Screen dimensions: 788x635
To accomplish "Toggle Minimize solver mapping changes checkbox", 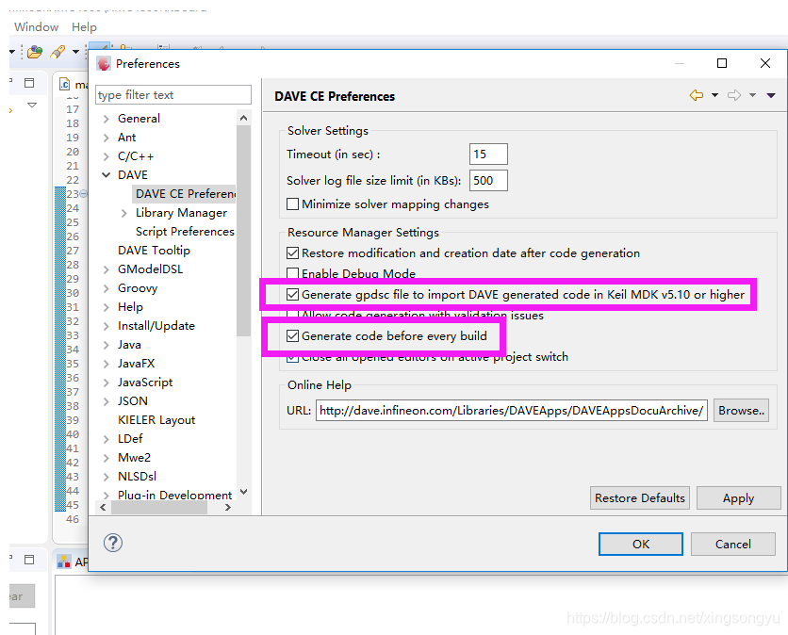I will click(292, 204).
